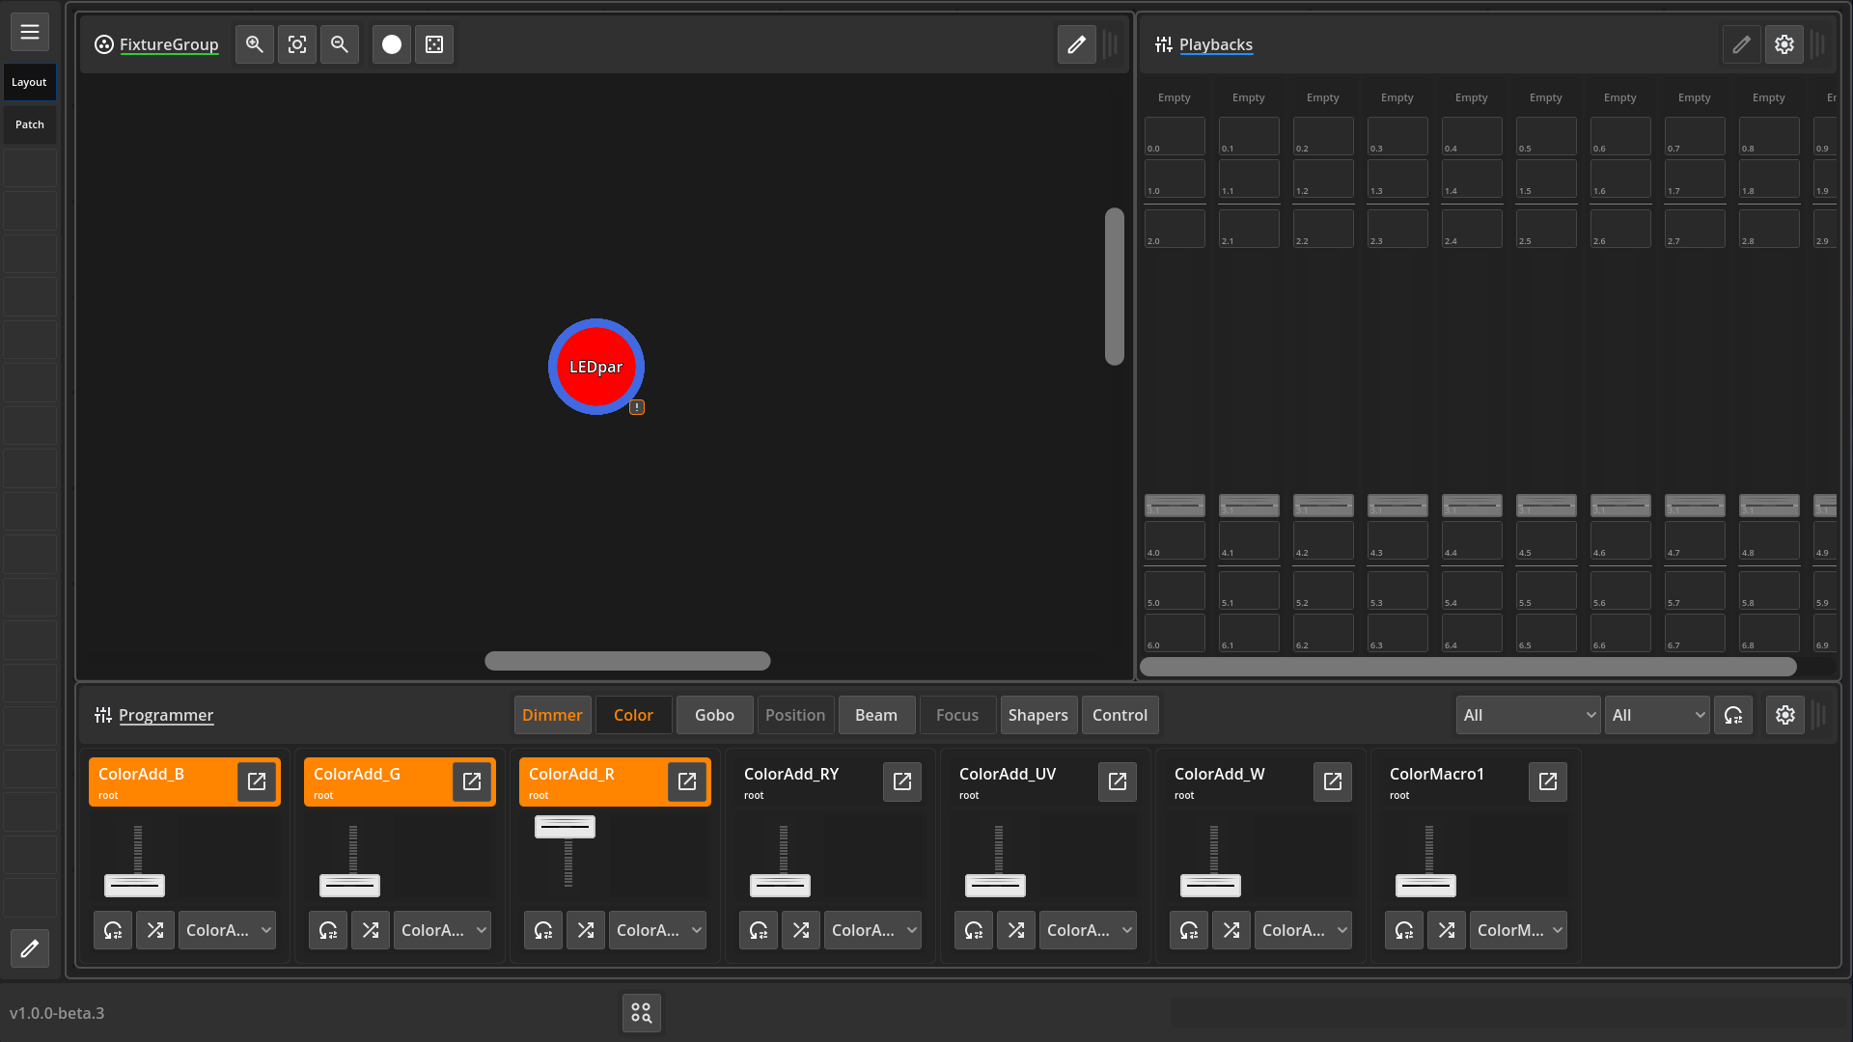The image size is (1853, 1042).
Task: Toggle the Beam feature filter
Action: point(875,715)
